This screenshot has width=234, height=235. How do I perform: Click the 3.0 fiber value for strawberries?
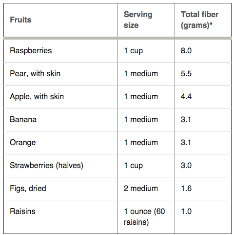(x=186, y=165)
